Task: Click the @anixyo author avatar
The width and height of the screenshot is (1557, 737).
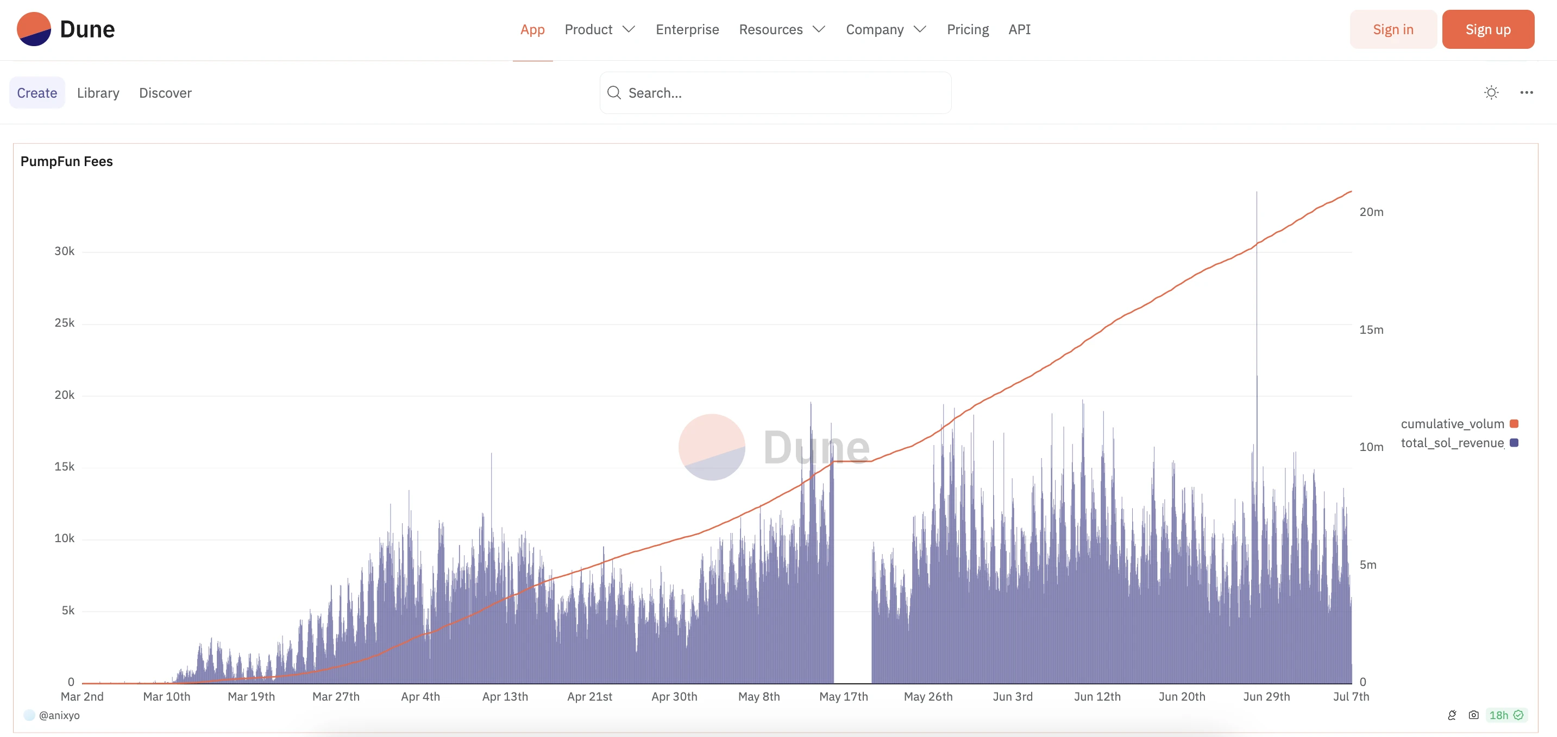Action: tap(29, 715)
